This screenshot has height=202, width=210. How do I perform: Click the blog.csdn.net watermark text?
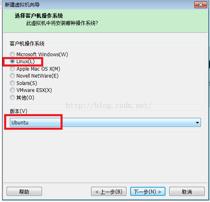[109, 106]
